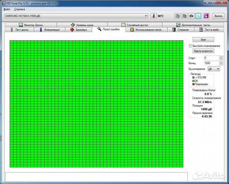
Task: Open the Использование папок tab
Action: tap(146, 30)
